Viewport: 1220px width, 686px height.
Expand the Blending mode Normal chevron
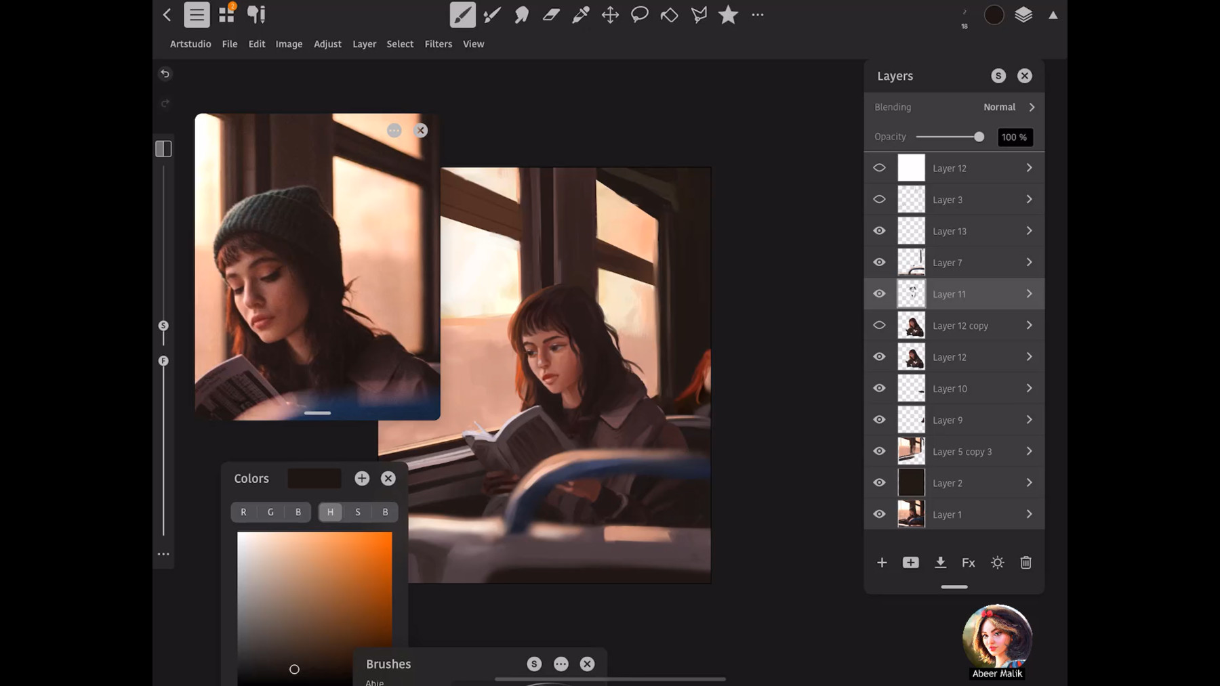[x=1032, y=107]
